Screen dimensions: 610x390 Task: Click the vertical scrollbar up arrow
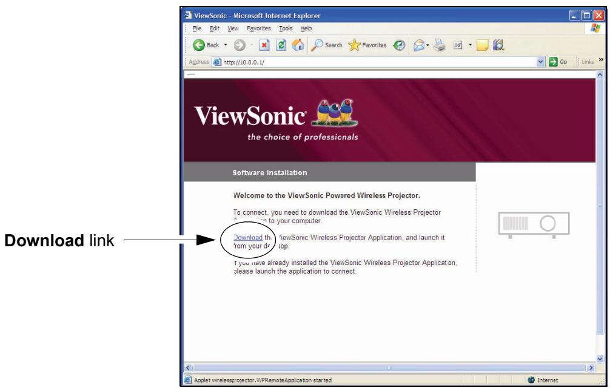(600, 75)
